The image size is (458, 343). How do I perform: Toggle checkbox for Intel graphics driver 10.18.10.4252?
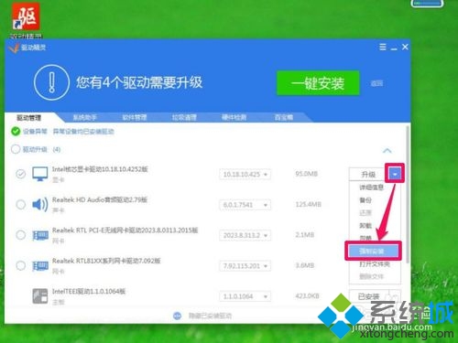(21, 174)
